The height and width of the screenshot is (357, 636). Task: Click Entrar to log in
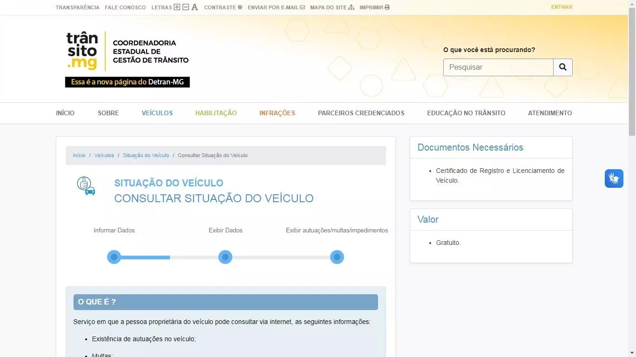click(x=562, y=7)
